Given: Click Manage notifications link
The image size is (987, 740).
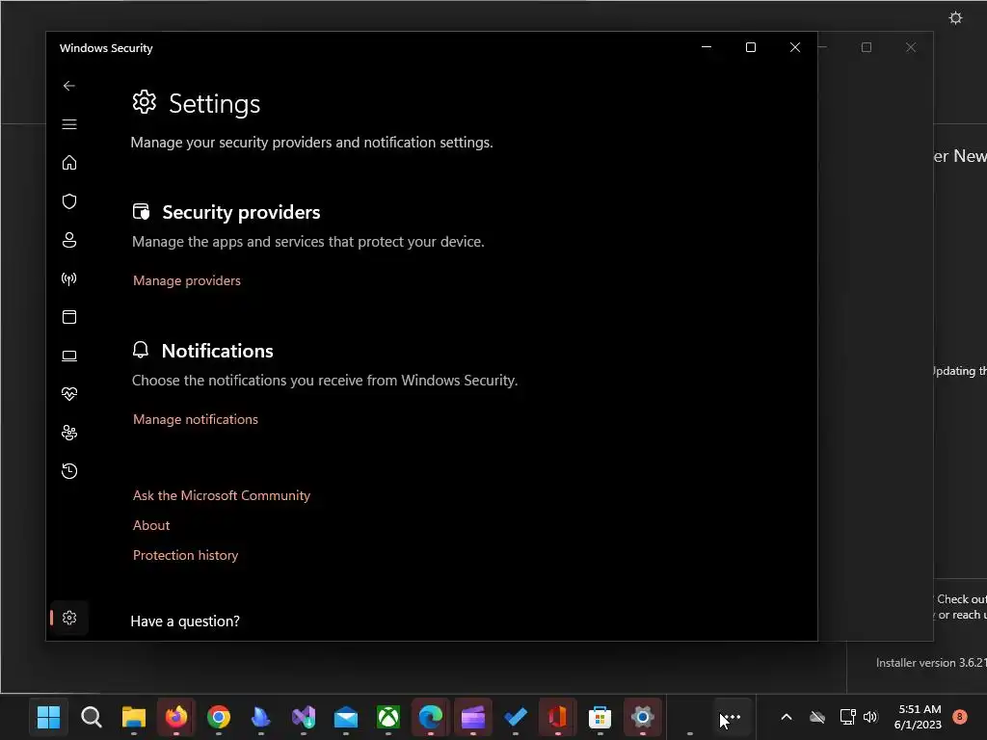Looking at the screenshot, I should click(195, 420).
